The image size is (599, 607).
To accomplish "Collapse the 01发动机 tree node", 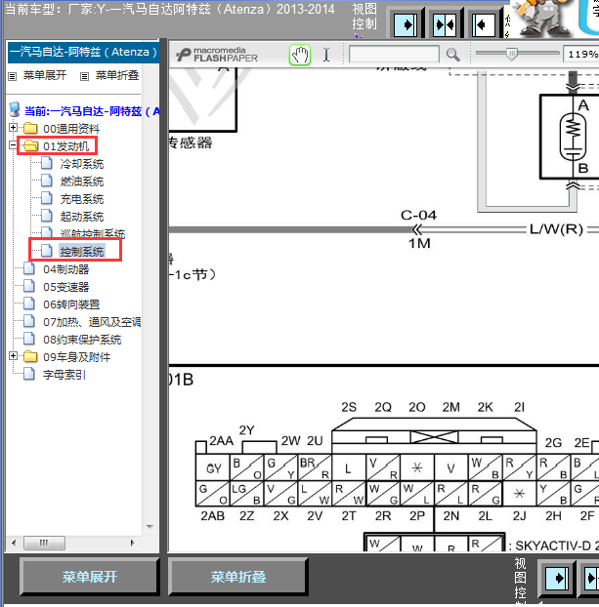I will (13, 145).
